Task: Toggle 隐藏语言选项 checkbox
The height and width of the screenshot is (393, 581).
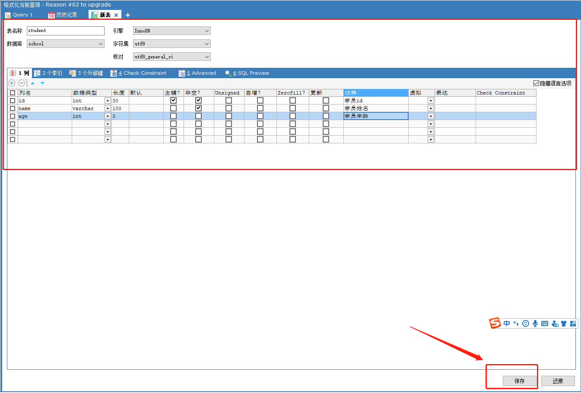Action: point(536,83)
